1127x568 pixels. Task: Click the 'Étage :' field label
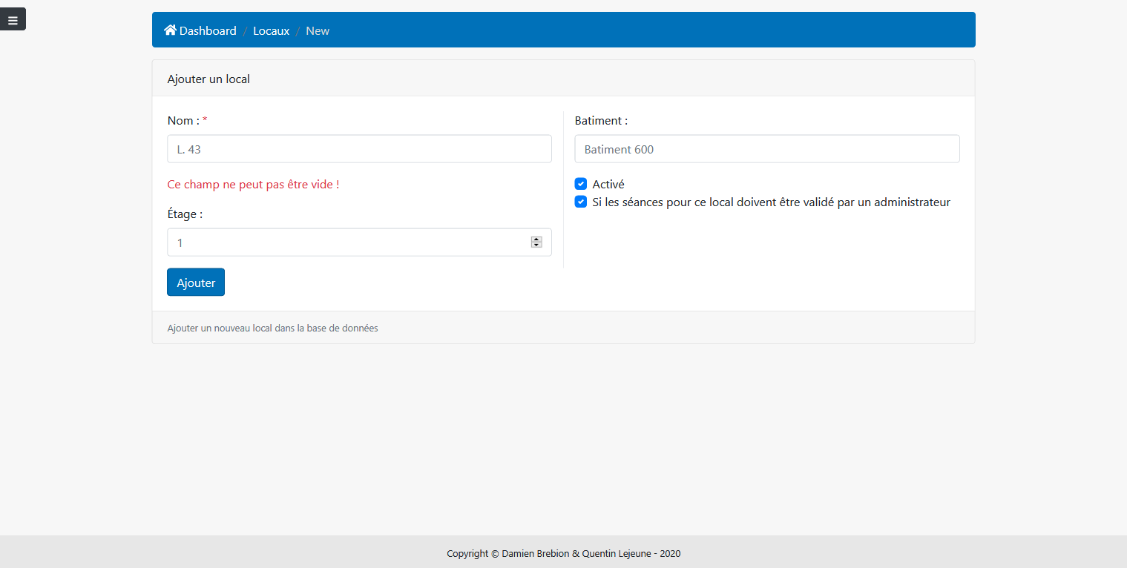185,214
